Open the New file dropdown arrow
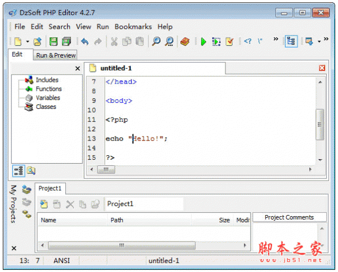 28,41
